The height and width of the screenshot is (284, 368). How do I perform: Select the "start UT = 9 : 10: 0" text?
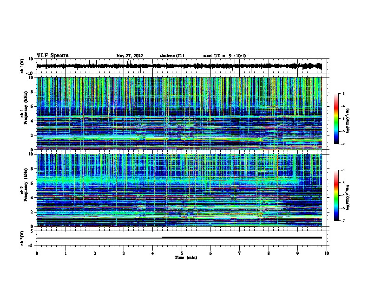[224, 56]
